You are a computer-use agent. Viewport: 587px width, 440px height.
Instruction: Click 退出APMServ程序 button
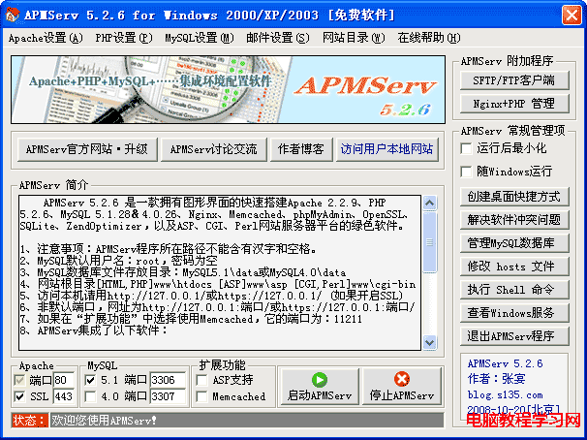click(514, 336)
